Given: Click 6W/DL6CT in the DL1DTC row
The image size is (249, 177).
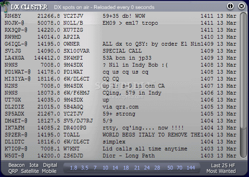Looking at the screenshot, I should pyautogui.click(x=76, y=142).
